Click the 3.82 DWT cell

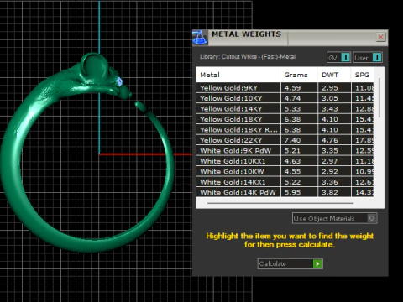[x=334, y=192]
